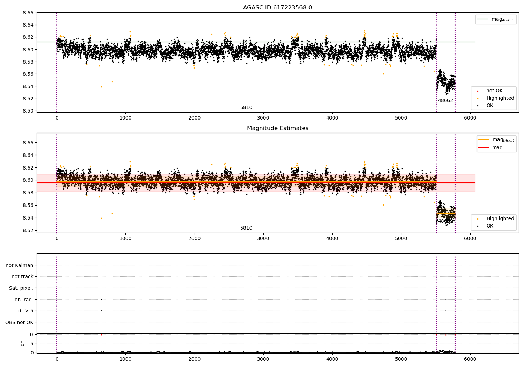Screen dimensions: 524x367
Task: Click the '5810' obsid label in top plot
Action: coord(246,108)
